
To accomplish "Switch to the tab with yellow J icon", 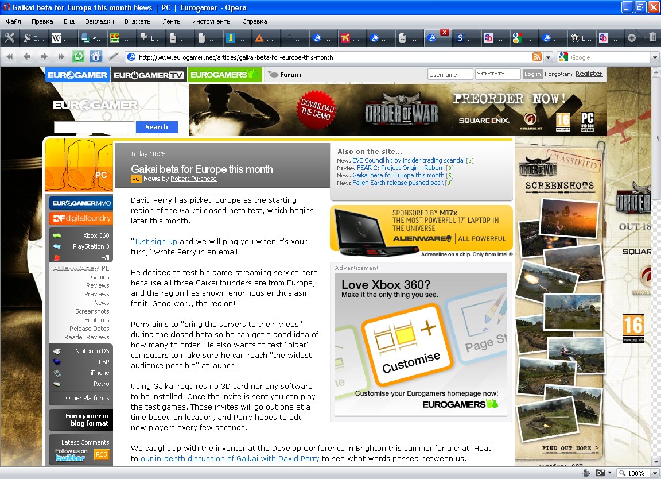I will click(235, 38).
